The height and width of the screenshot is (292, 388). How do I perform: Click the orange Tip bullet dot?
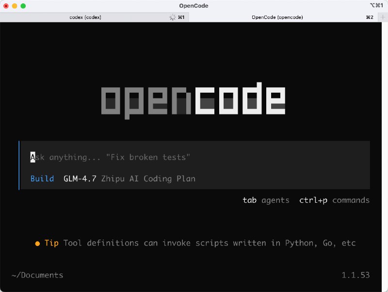point(37,243)
